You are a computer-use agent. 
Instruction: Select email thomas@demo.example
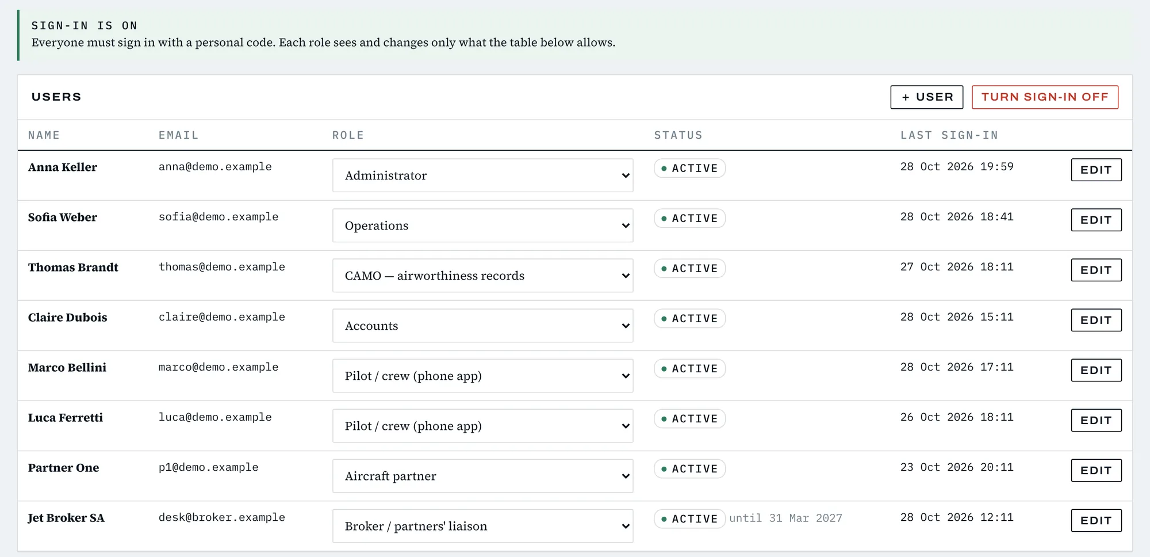222,267
